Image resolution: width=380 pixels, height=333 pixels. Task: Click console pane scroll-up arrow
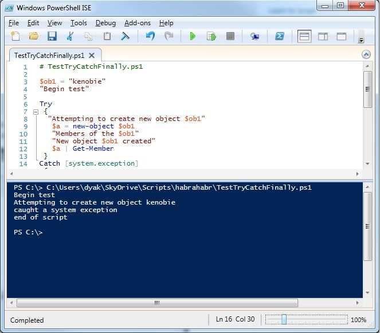pos(367,187)
